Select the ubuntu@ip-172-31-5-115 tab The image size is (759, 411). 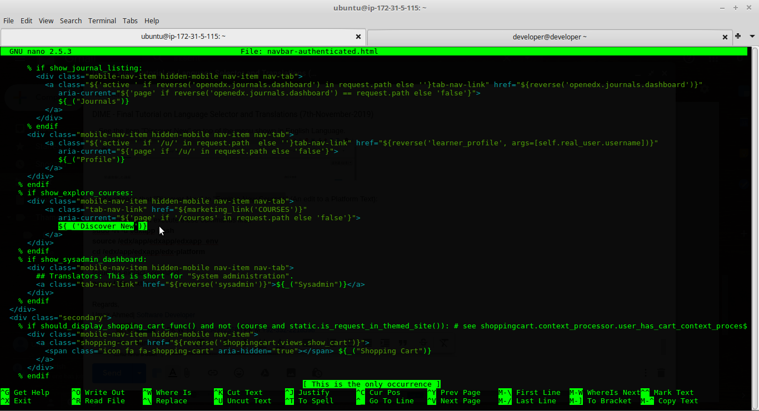183,37
